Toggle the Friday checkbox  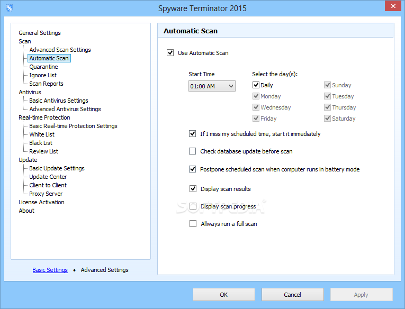[256, 118]
